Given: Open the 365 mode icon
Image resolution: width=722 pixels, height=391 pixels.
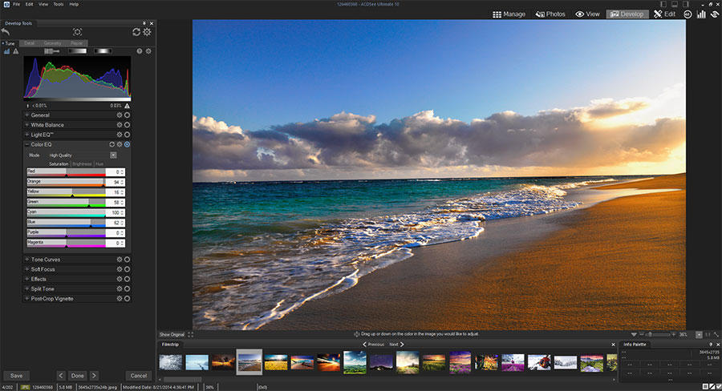Looking at the screenshot, I should coord(688,14).
